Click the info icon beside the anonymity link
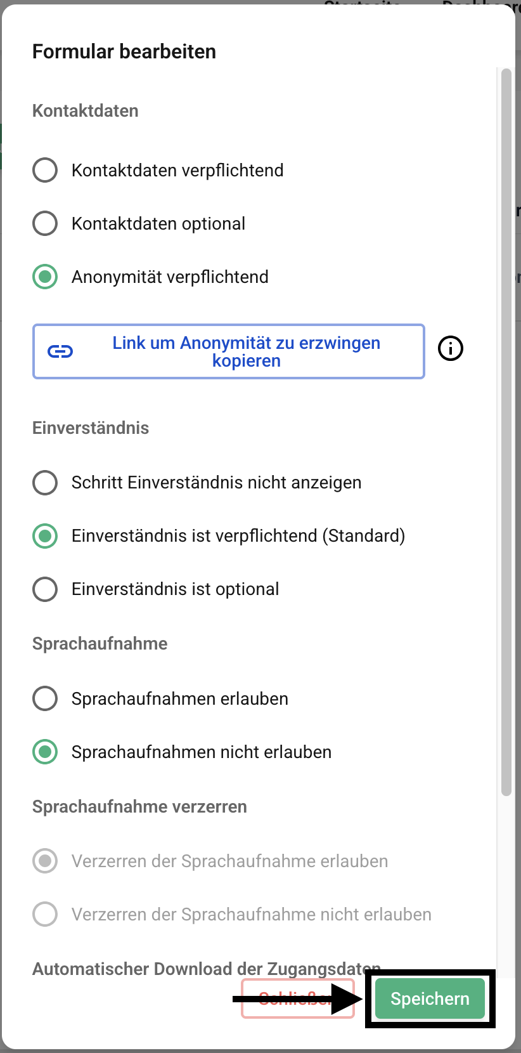 point(451,348)
